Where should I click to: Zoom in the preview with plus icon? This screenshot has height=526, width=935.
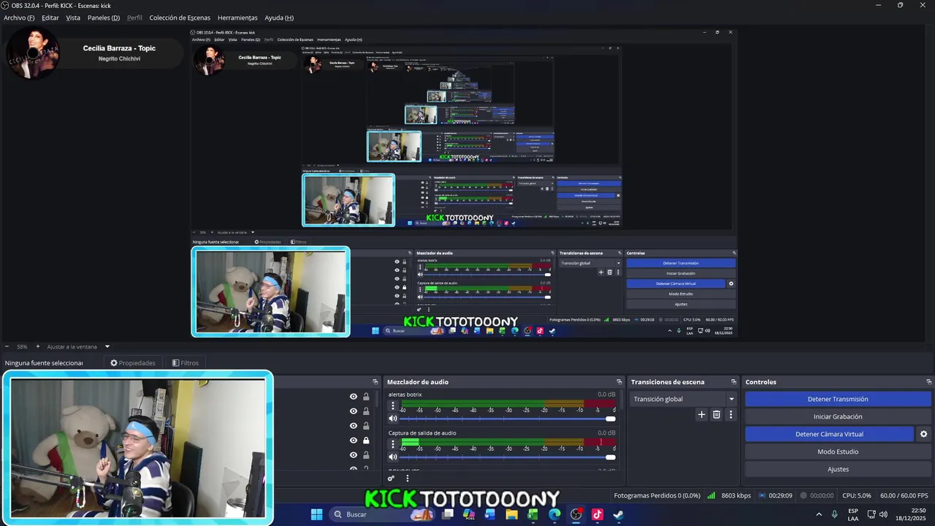coord(38,346)
